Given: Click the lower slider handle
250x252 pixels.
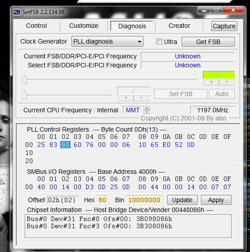Looking at the screenshot, I should click(x=24, y=95).
